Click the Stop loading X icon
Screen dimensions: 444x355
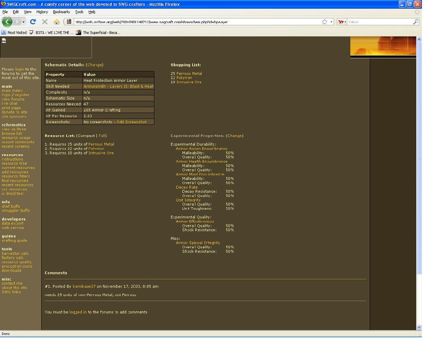[45, 22]
